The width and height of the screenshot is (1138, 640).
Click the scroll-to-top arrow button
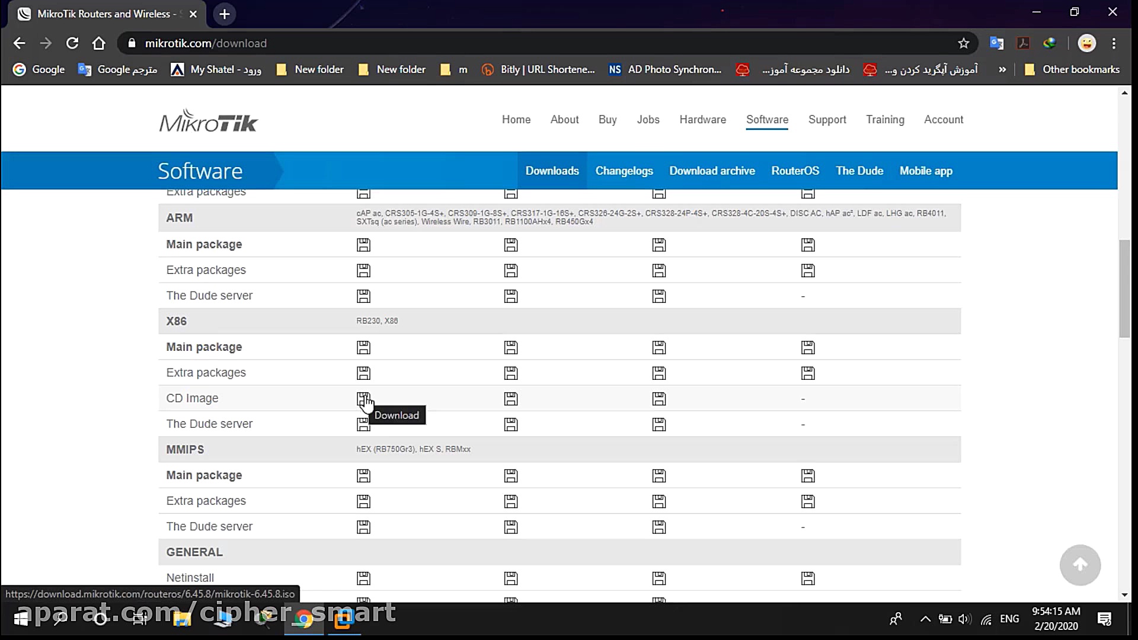1079,565
